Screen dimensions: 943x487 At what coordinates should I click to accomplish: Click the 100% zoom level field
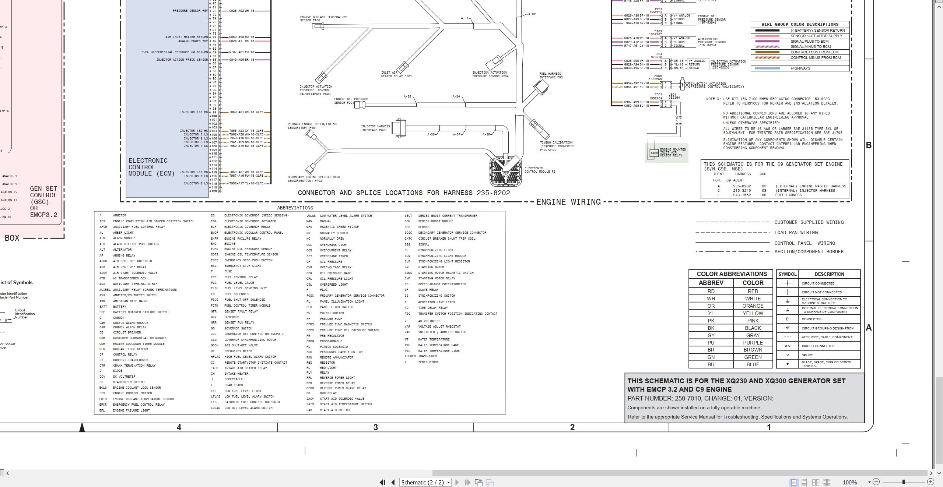(x=850, y=482)
